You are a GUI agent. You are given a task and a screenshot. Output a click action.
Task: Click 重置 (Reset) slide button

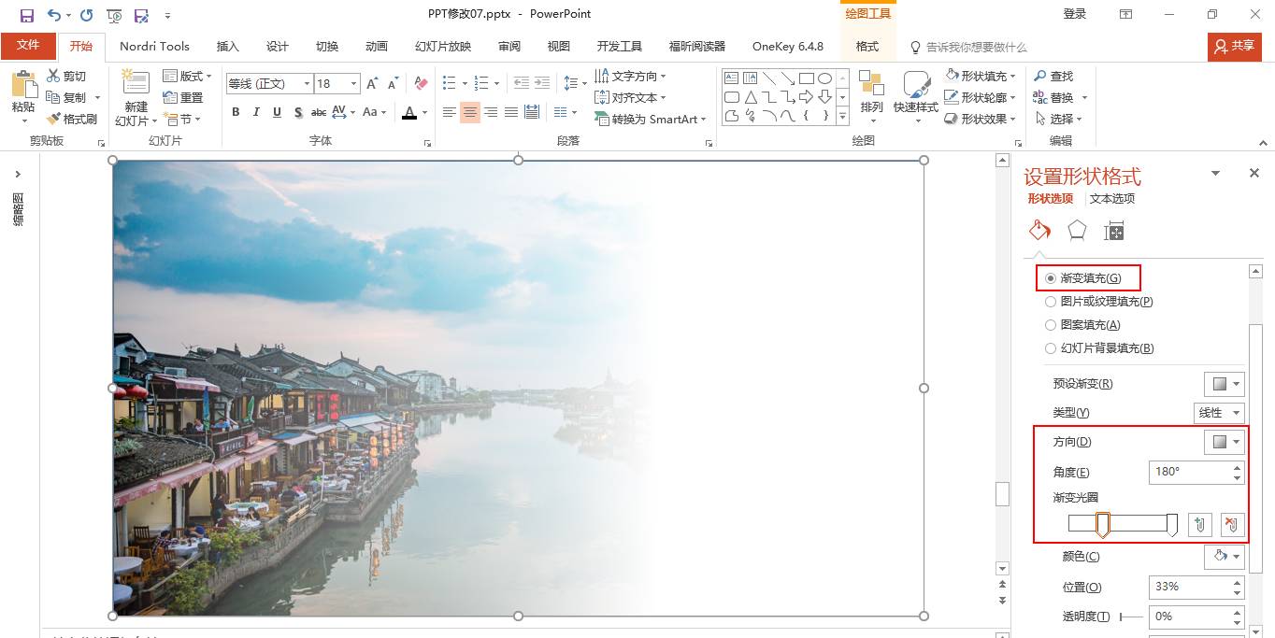coord(183,97)
